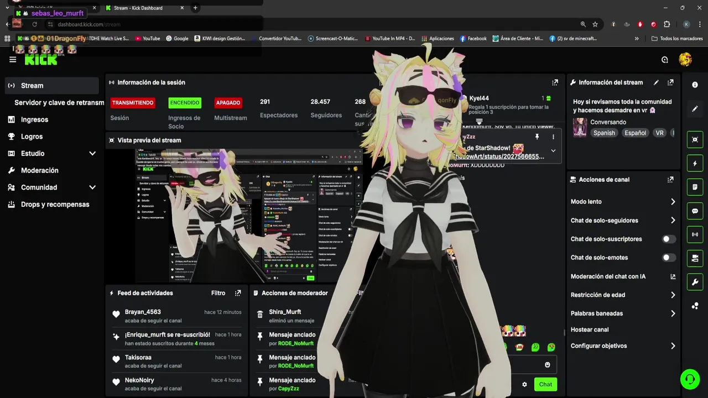
Task: Bookmark this page with the star icon
Action: pyautogui.click(x=595, y=24)
